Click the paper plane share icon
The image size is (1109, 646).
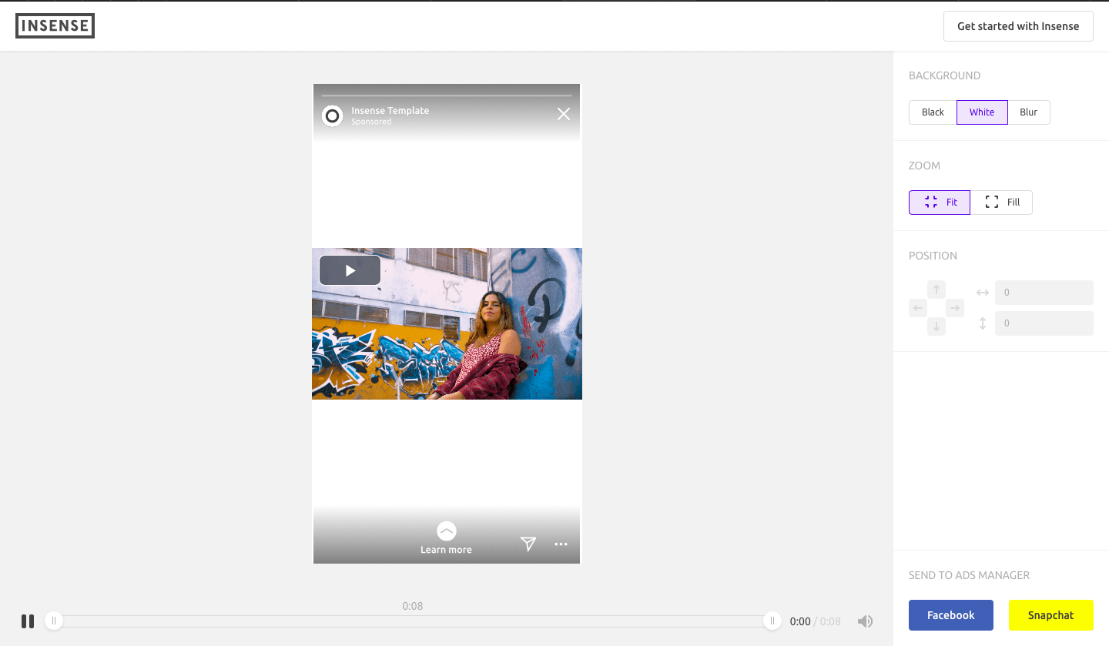(528, 544)
